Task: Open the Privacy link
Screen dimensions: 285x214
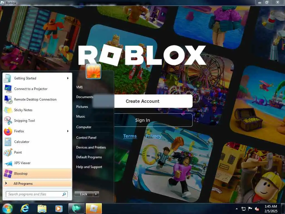Action: [153, 136]
